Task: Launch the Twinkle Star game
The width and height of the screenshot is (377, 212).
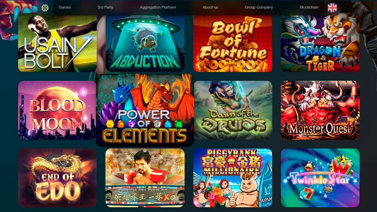Action: pyautogui.click(x=320, y=178)
